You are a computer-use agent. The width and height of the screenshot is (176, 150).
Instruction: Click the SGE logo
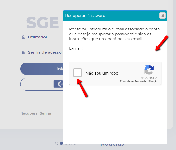(x=42, y=23)
